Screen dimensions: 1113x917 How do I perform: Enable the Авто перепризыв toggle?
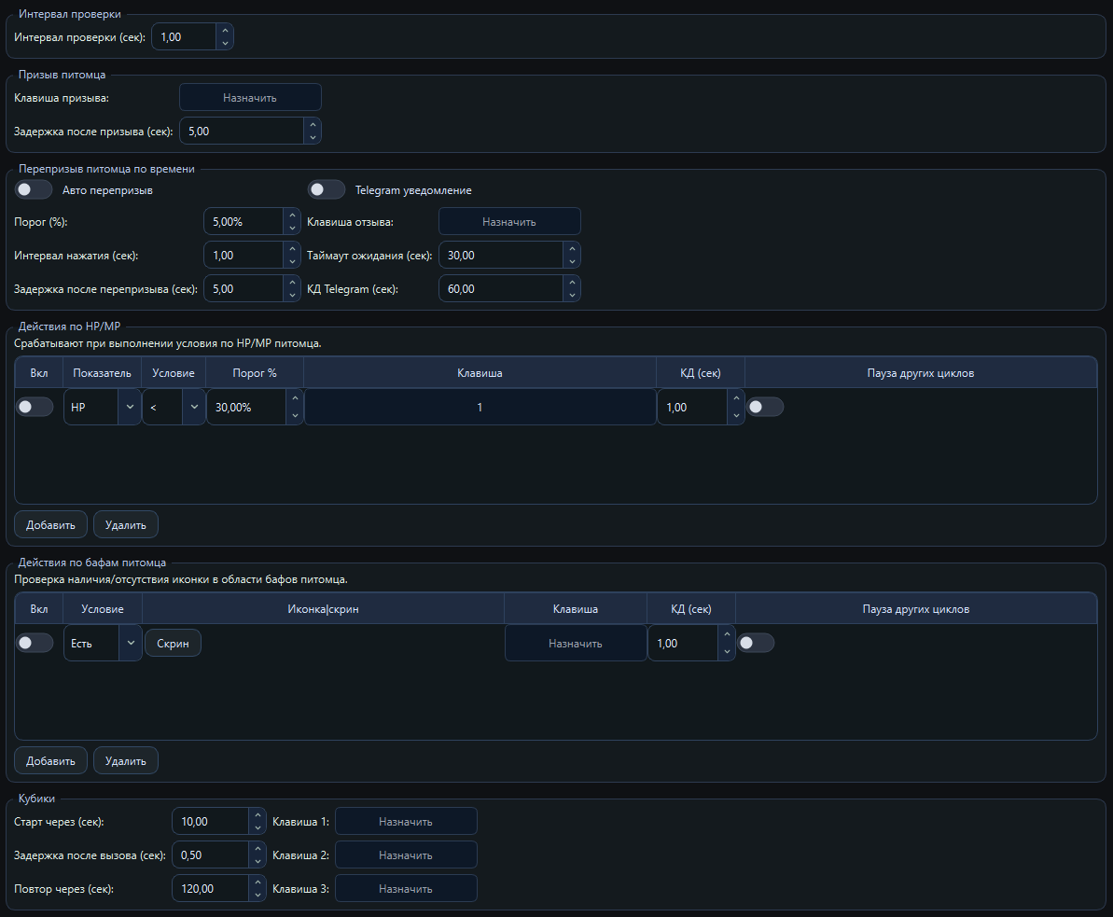tap(34, 190)
